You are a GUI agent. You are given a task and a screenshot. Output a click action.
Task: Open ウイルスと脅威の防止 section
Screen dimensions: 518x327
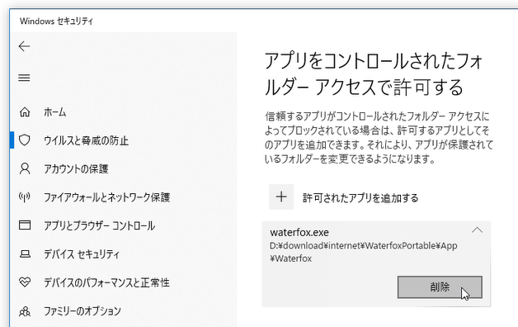coord(87,140)
